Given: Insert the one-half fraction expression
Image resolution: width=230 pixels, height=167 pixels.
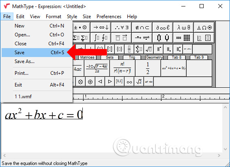Looking at the screenshot, I should coord(148,68).
